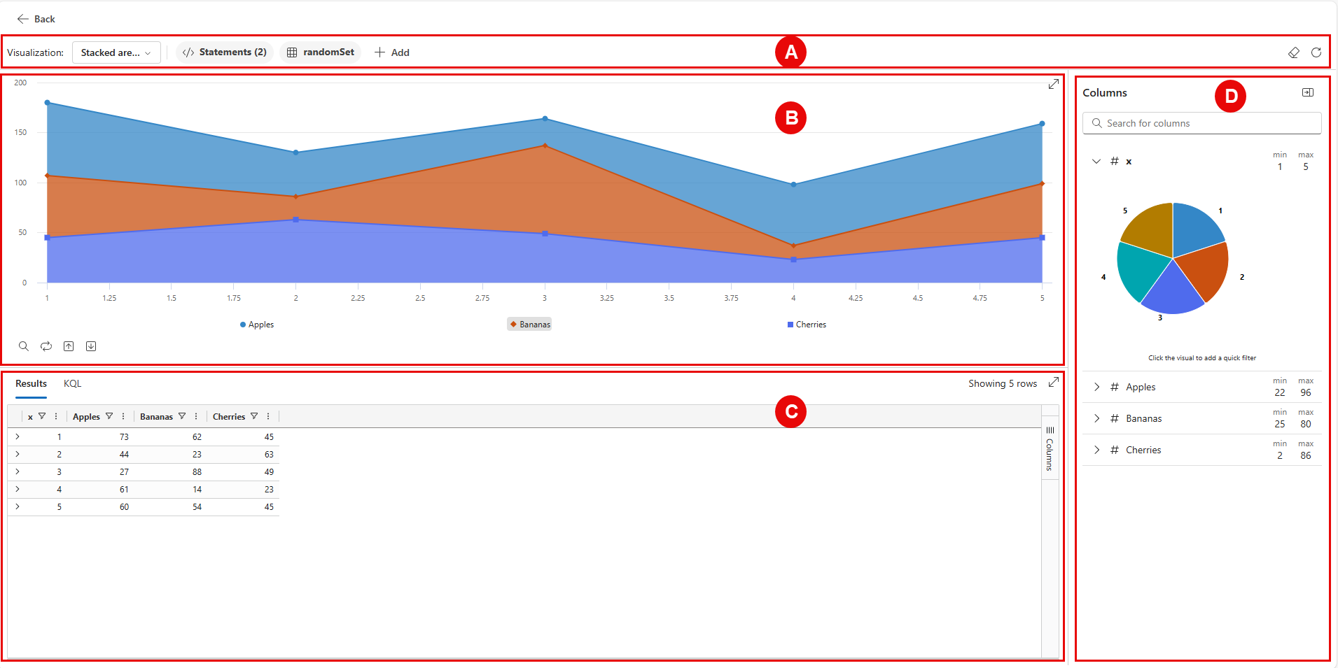Switch to the KQL tab
The image size is (1338, 668).
click(x=72, y=383)
